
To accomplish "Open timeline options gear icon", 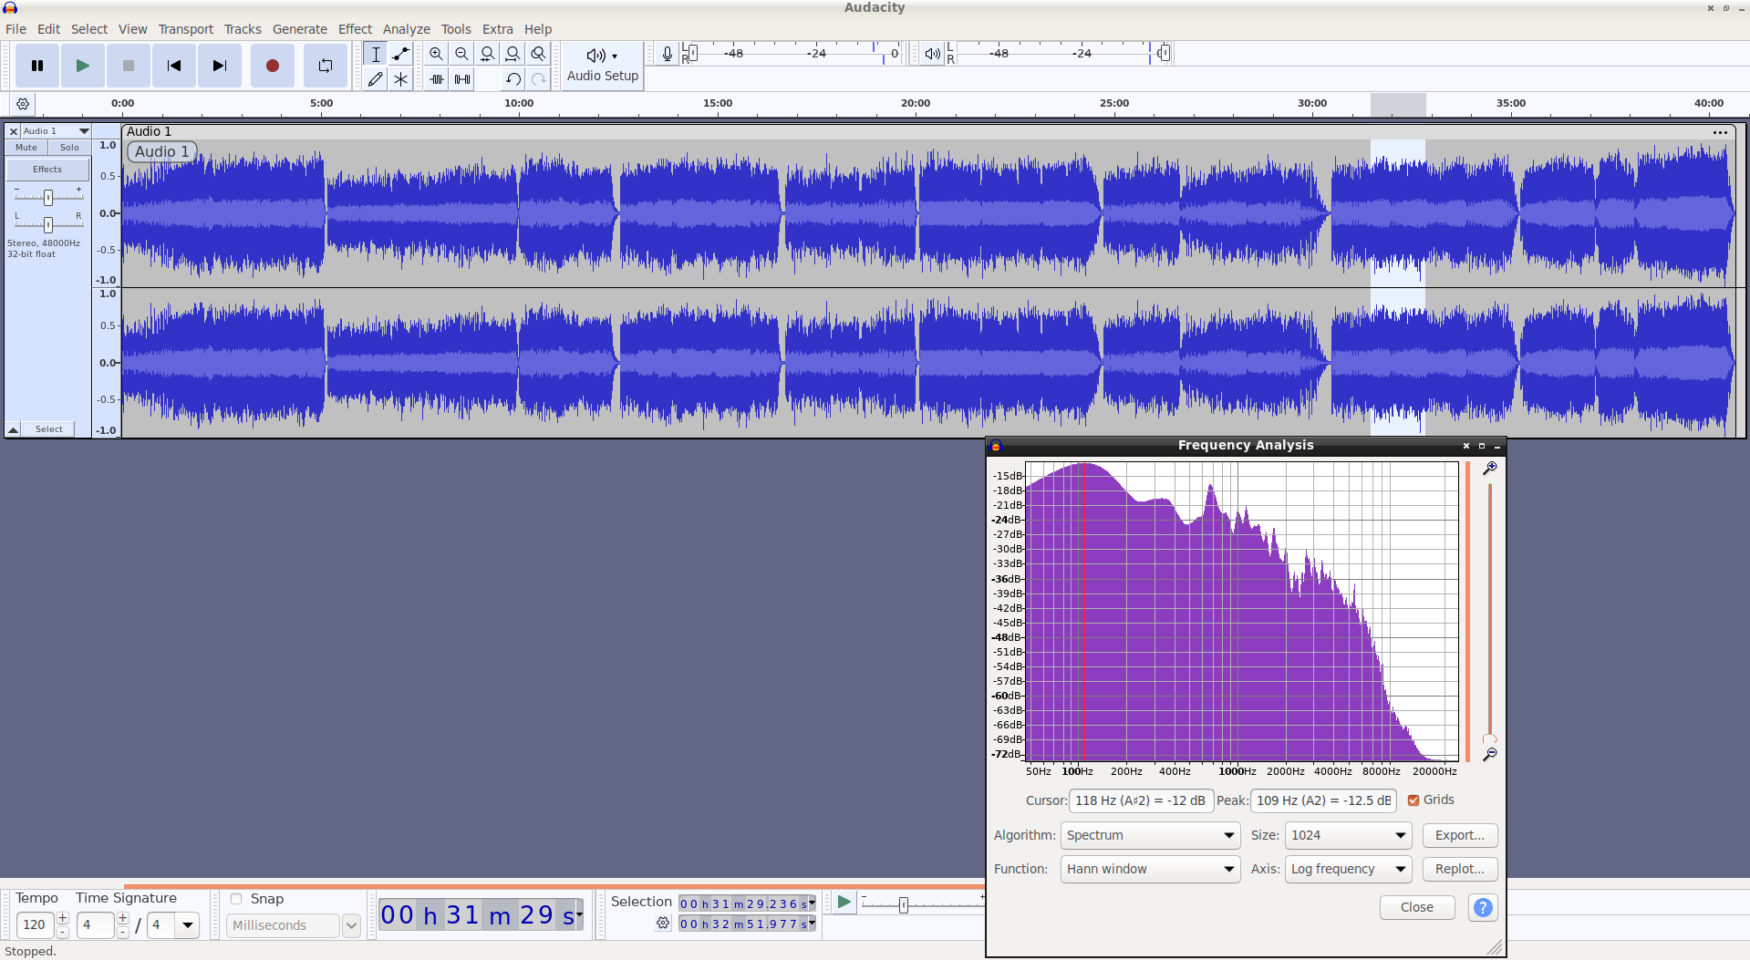I will coord(23,104).
